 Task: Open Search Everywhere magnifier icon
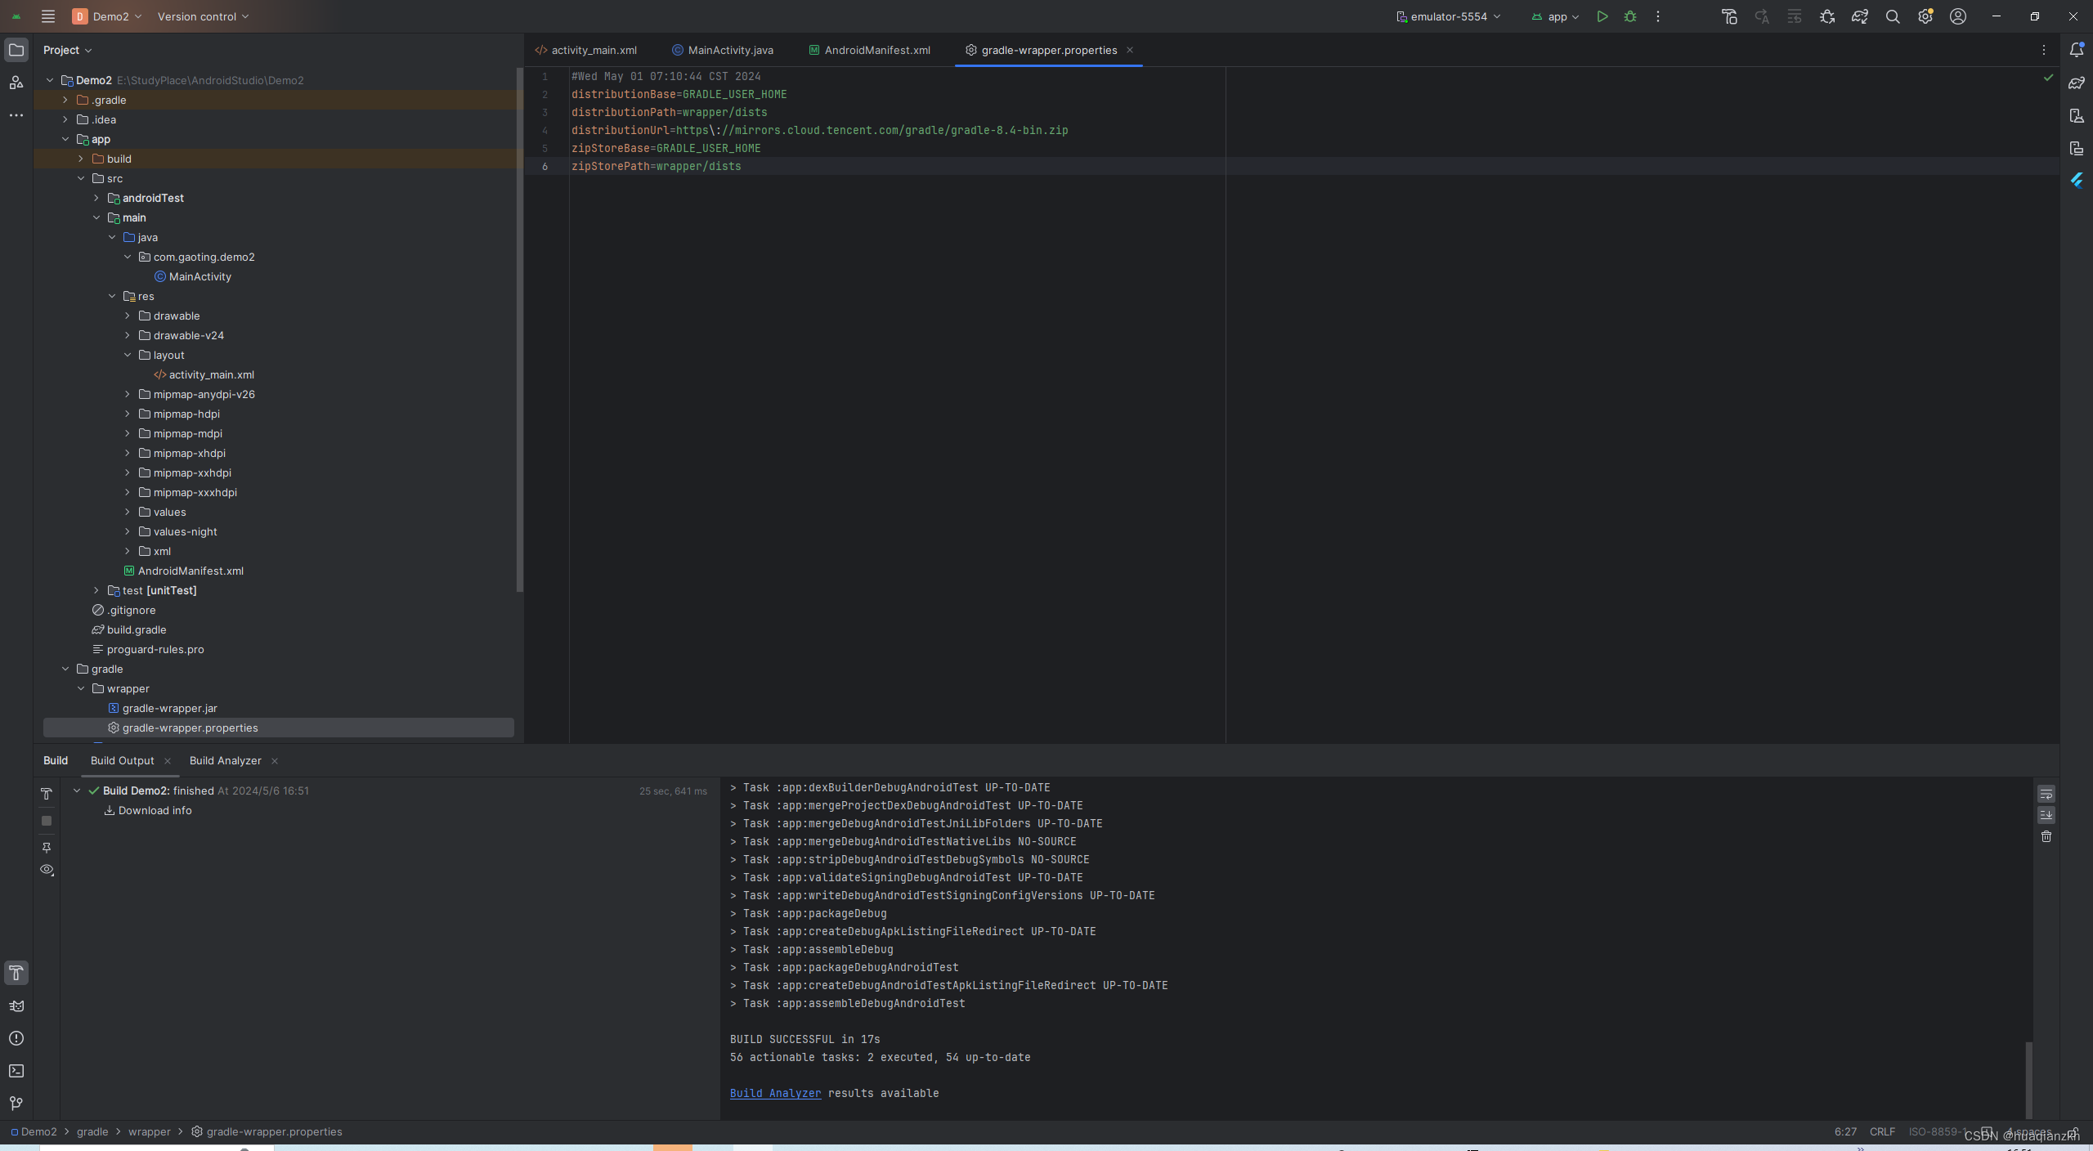[x=1892, y=16]
